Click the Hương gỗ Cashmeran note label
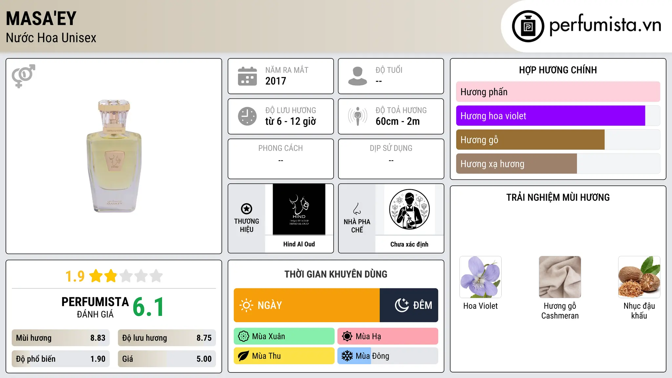Screen dimensions: 672x378 coord(560,311)
